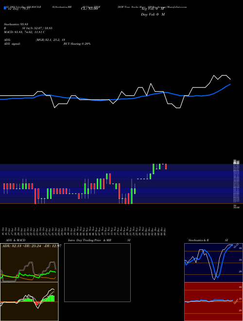Click the peak of the white price line
The width and height of the screenshot is (243, 321).
click(x=214, y=75)
